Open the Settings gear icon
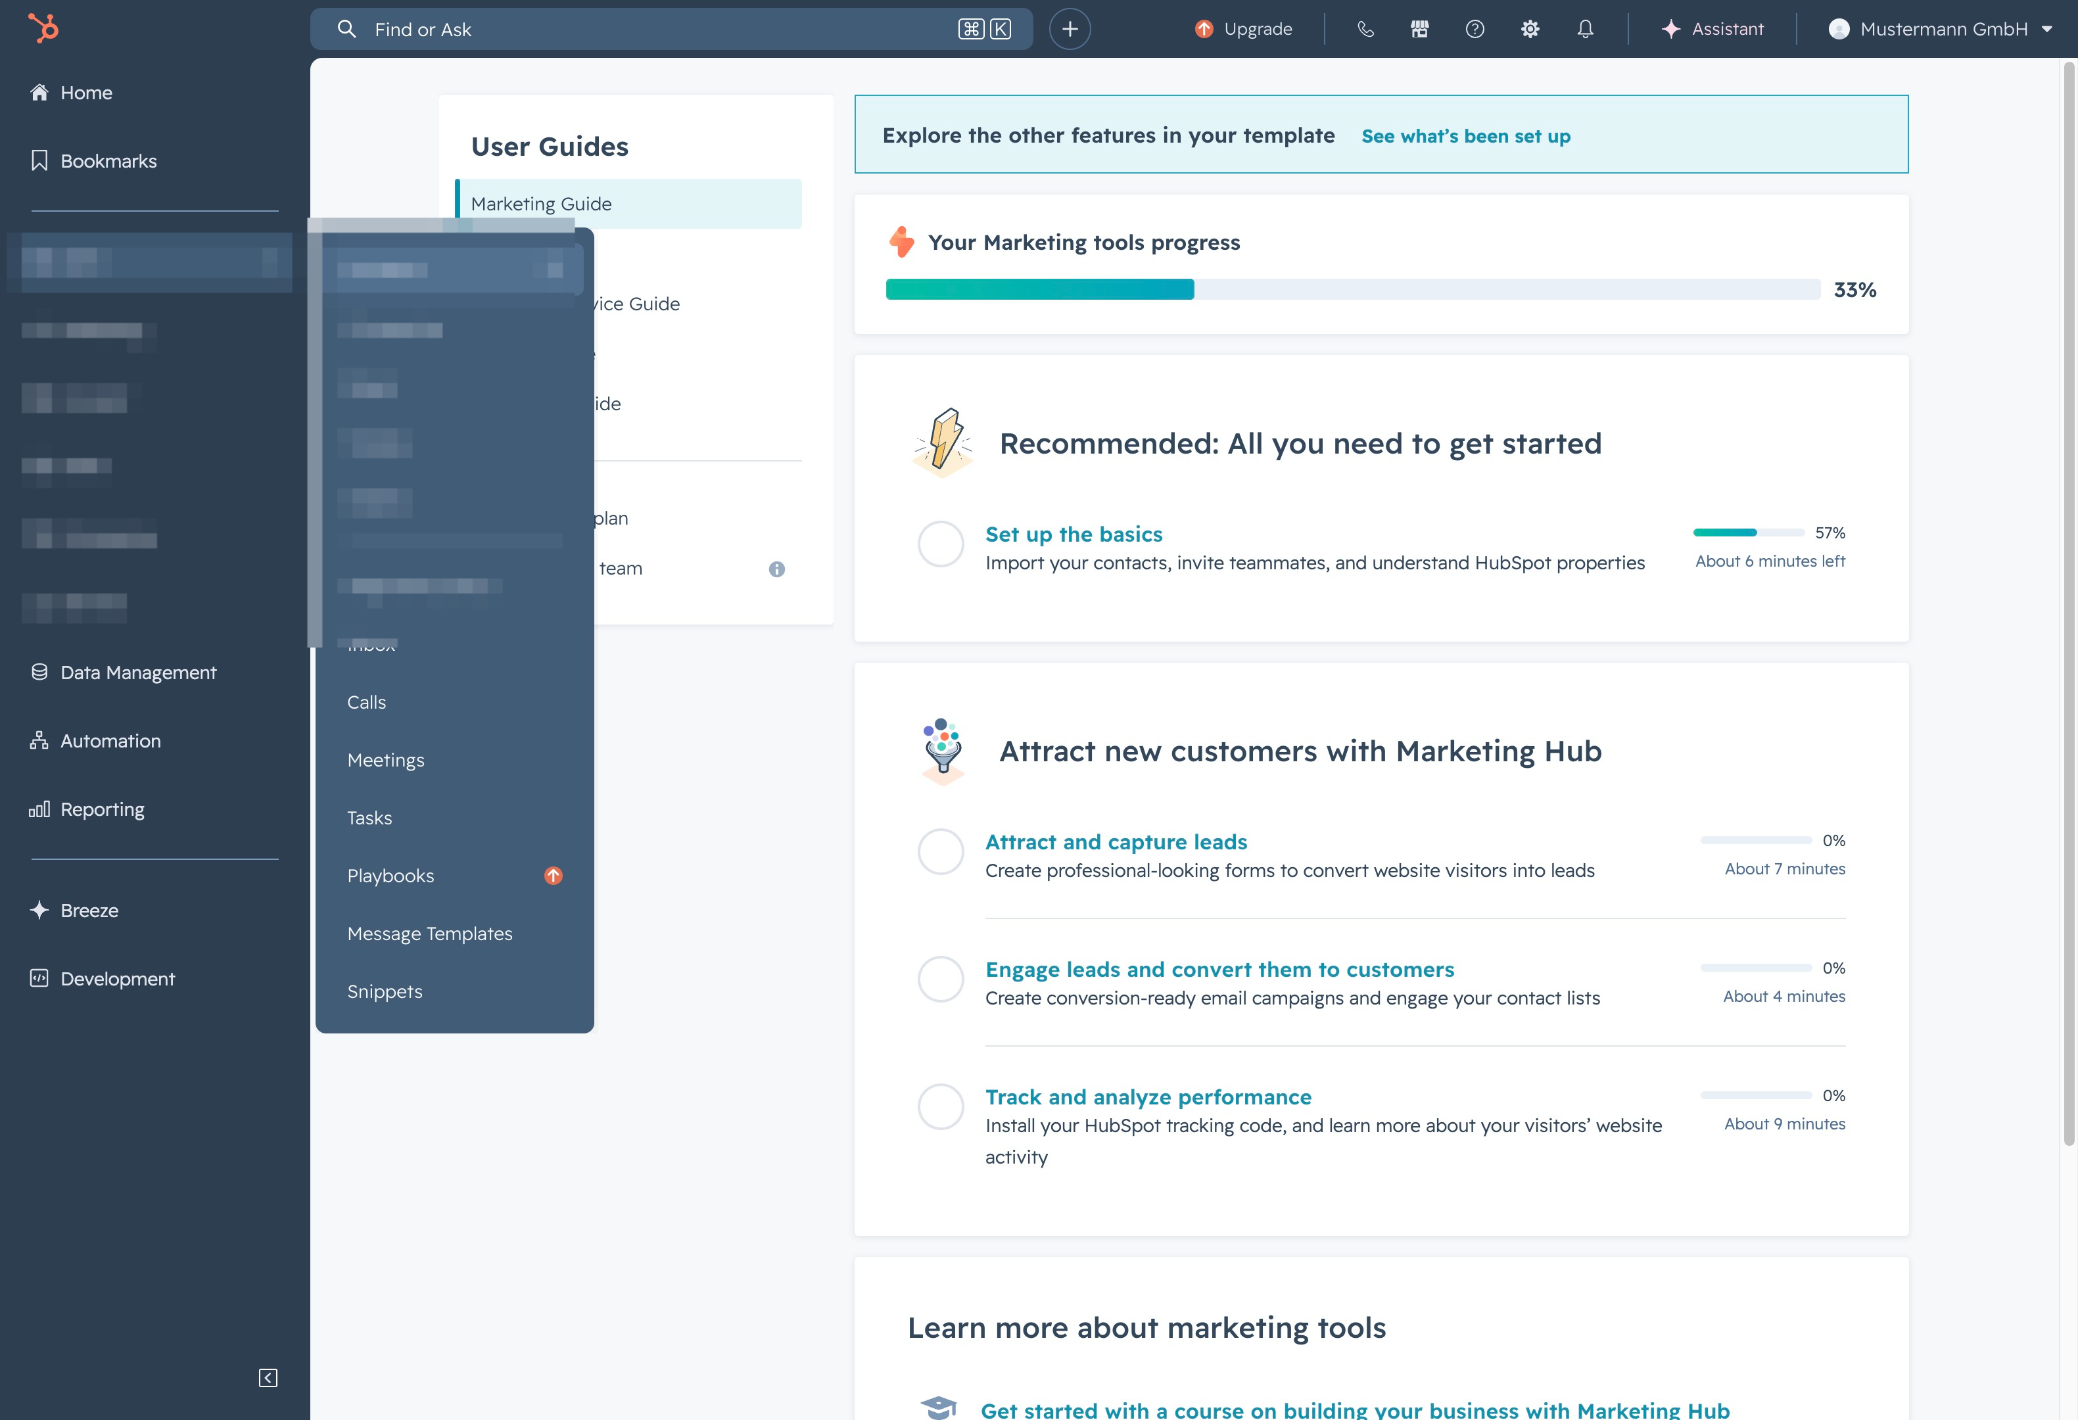This screenshot has height=1420, width=2078. (x=1530, y=30)
